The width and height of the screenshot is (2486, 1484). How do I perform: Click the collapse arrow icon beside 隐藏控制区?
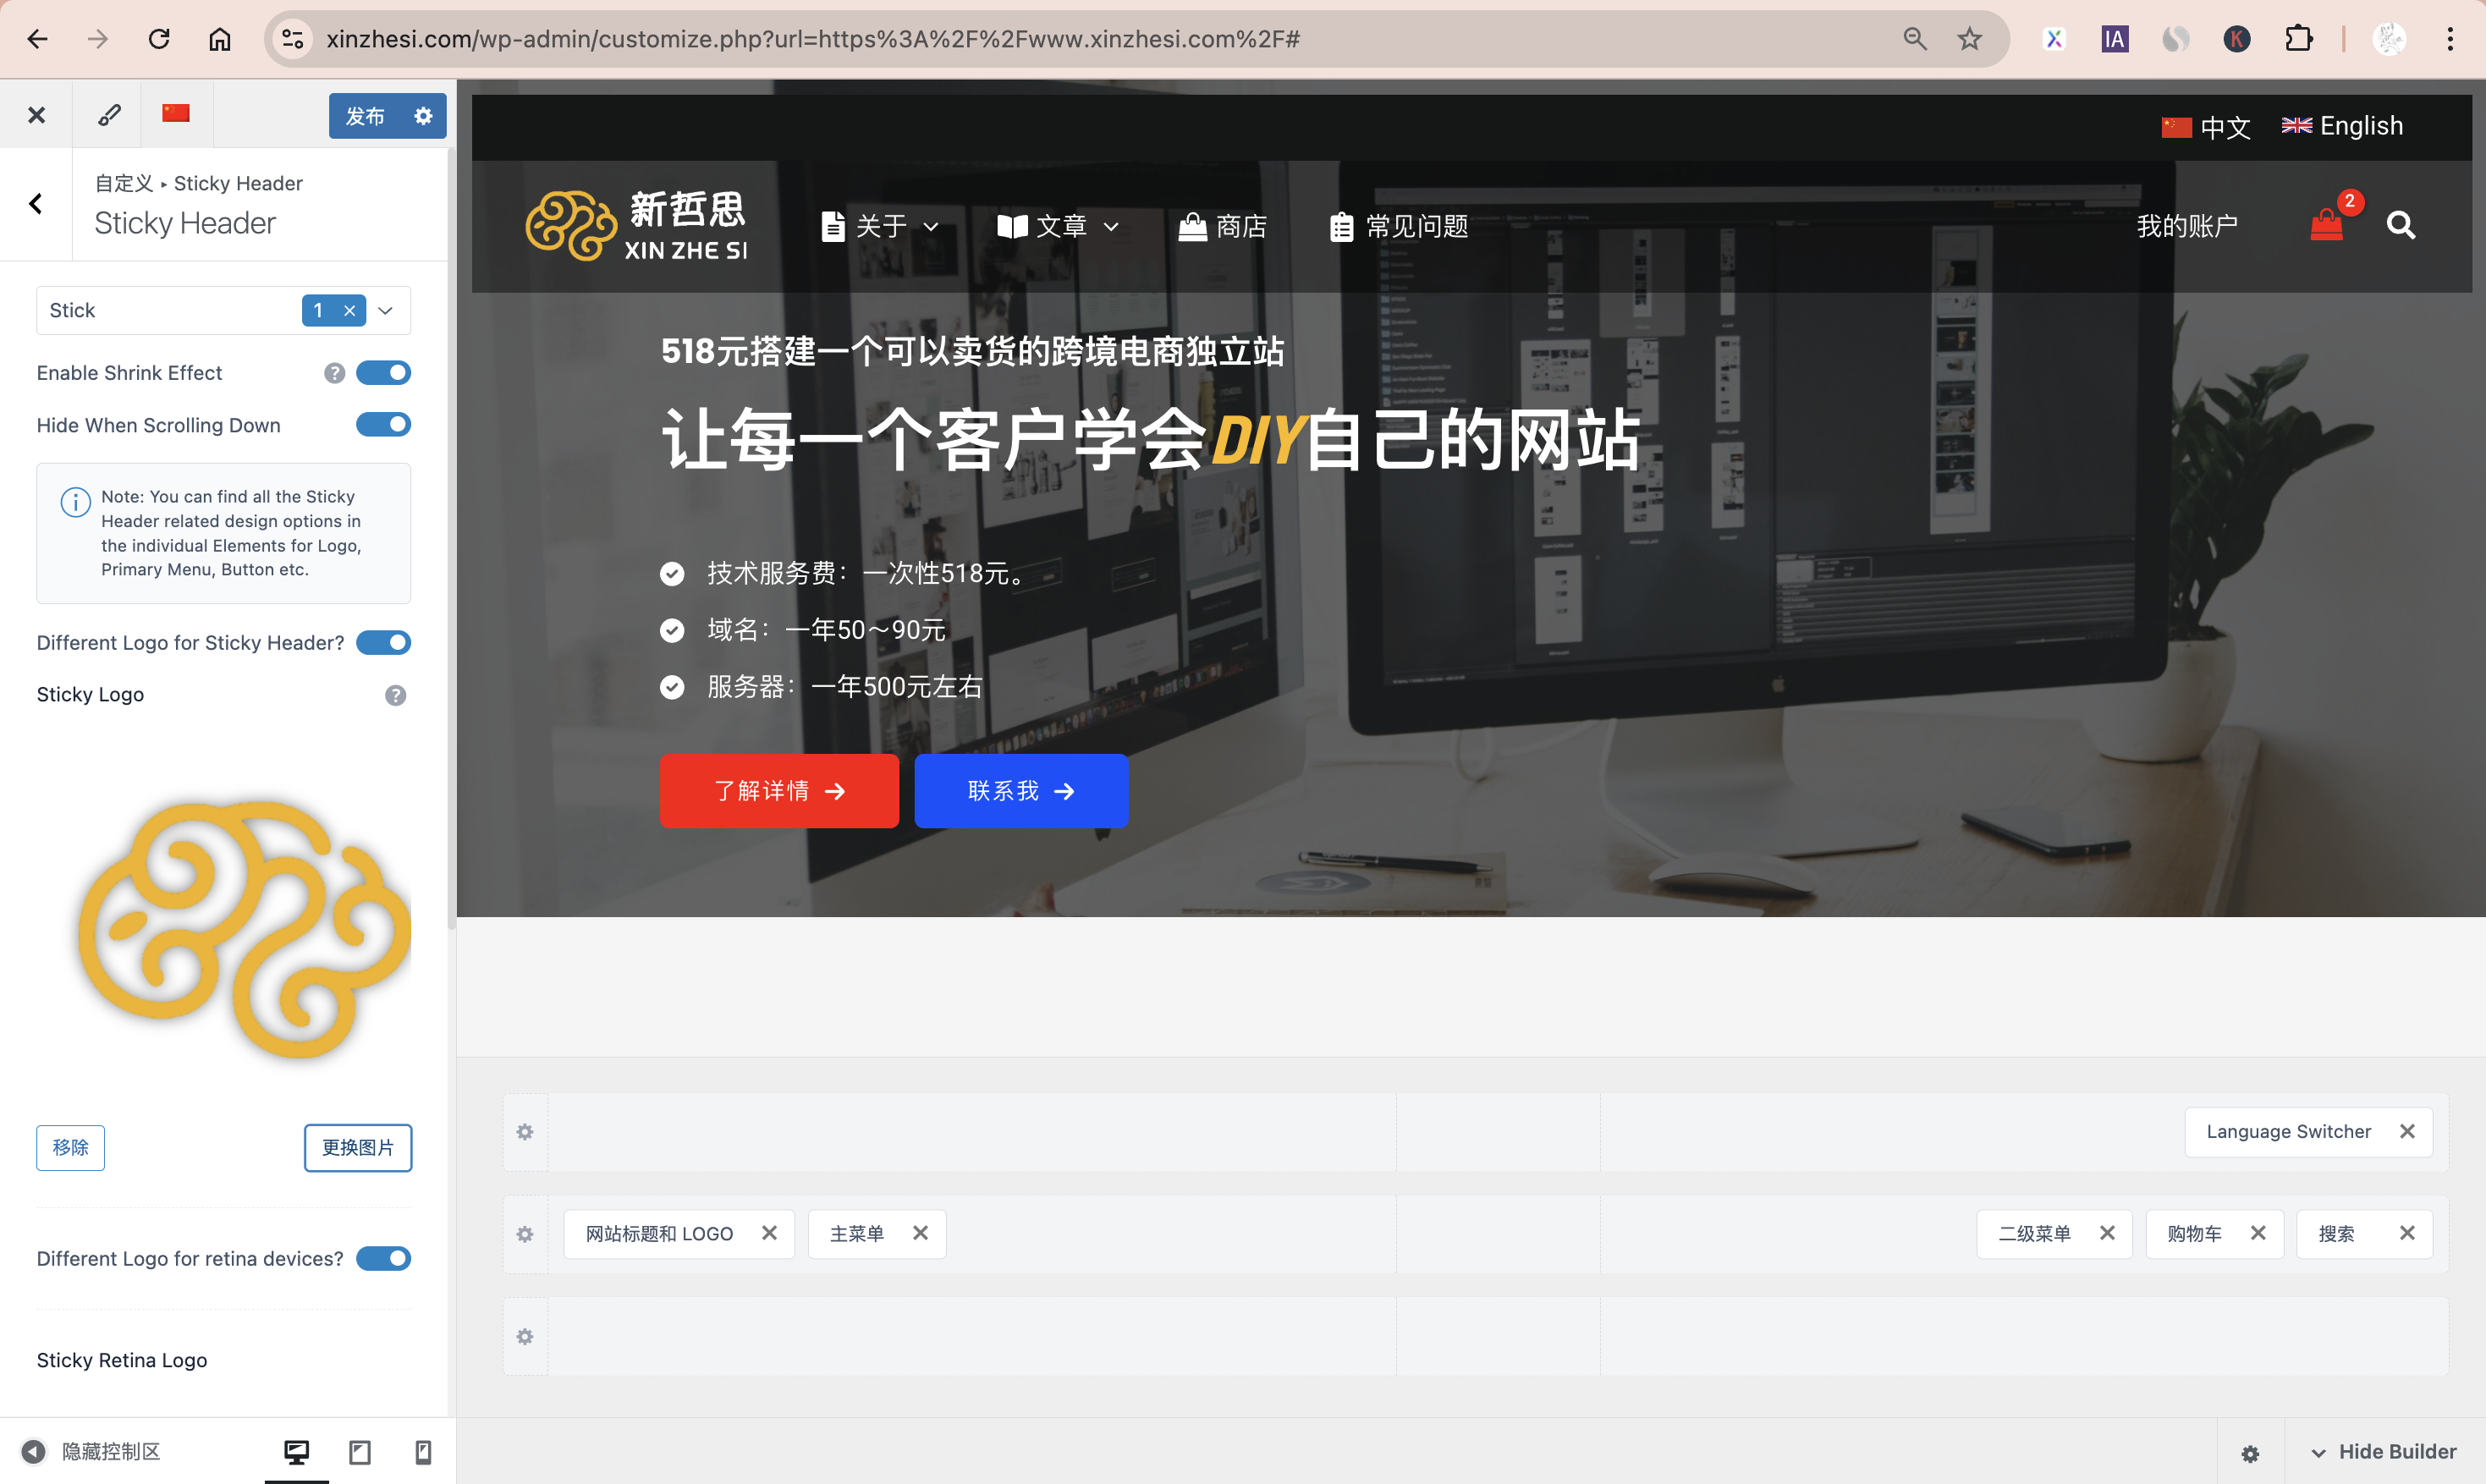click(33, 1451)
